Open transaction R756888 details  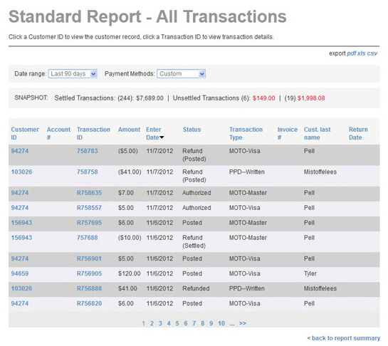click(x=89, y=288)
